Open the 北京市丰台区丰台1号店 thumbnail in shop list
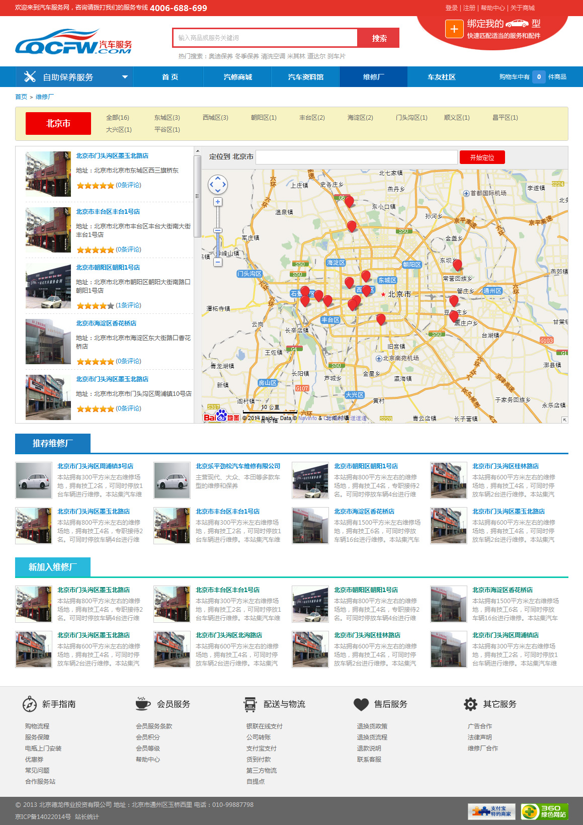This screenshot has width=583, height=825. (x=48, y=230)
